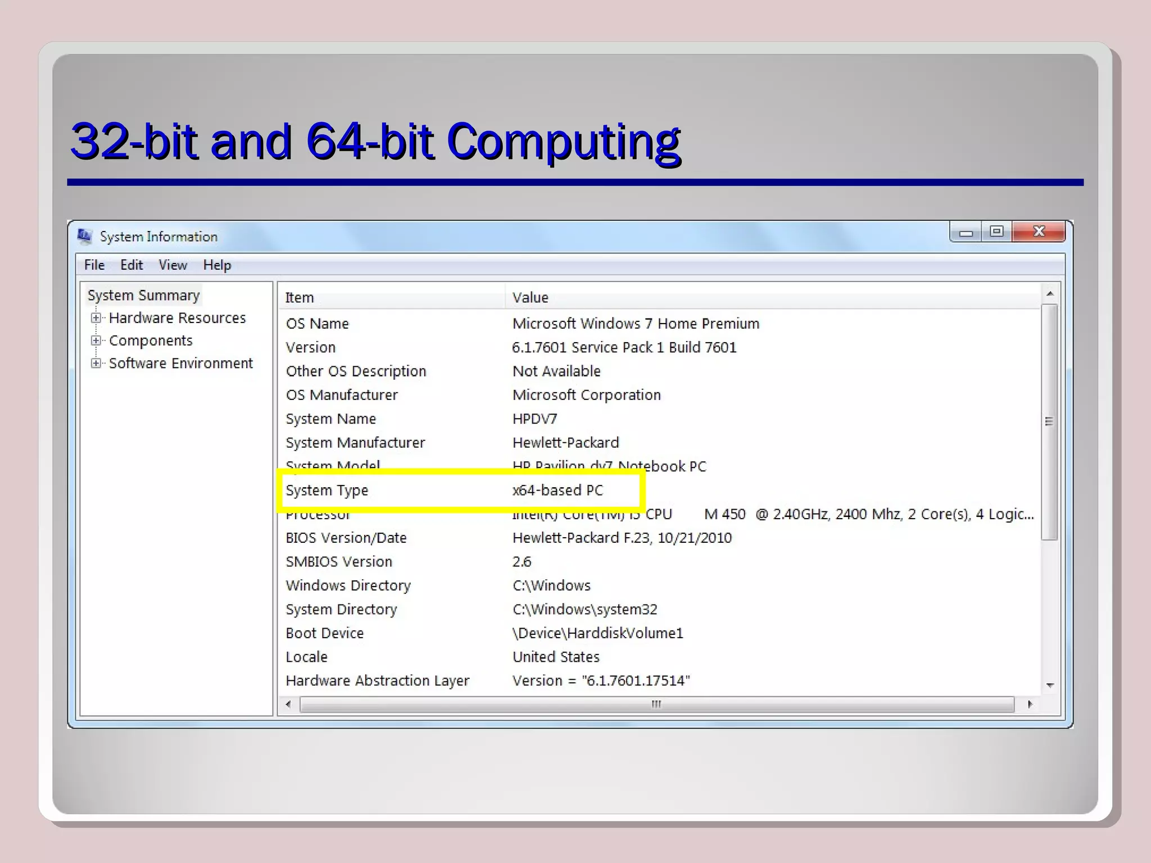Viewport: 1151px width, 863px height.
Task: Click the horizontal scrollbar thumb
Action: coord(657,704)
